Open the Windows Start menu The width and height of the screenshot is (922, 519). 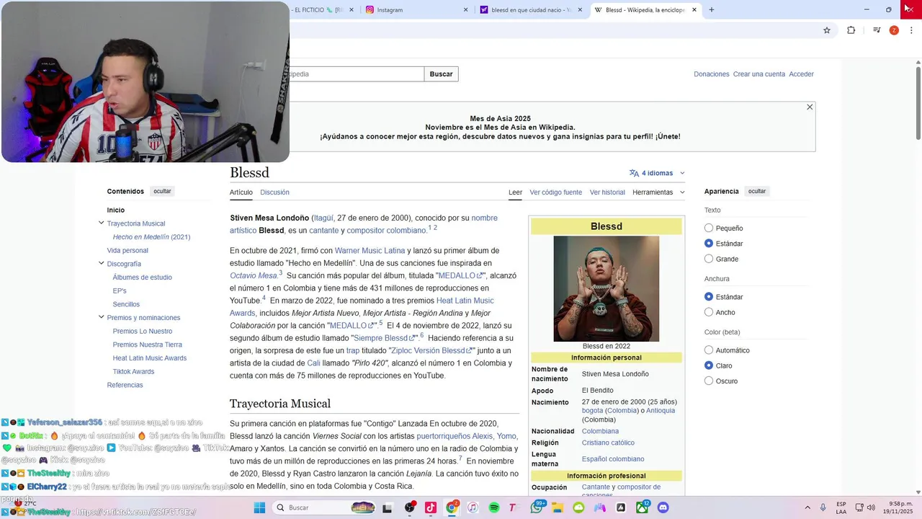(x=259, y=507)
